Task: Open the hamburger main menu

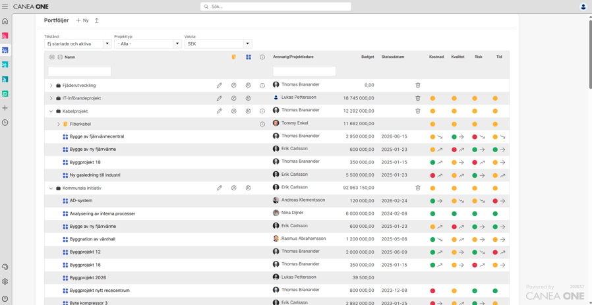Action: tap(5, 7)
